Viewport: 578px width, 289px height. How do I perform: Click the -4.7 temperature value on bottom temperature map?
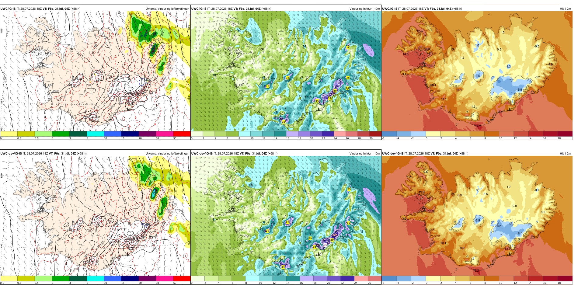coord(519,233)
